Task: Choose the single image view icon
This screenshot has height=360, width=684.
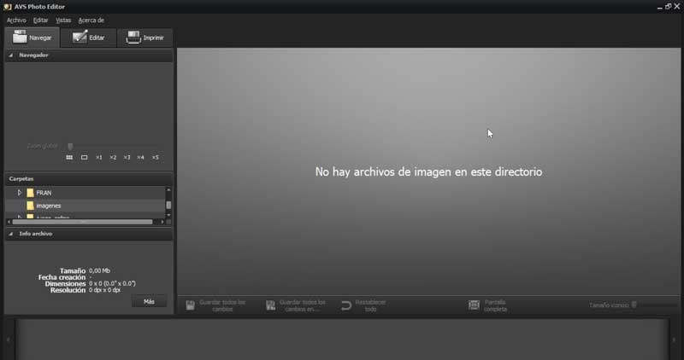Action: tap(84, 158)
